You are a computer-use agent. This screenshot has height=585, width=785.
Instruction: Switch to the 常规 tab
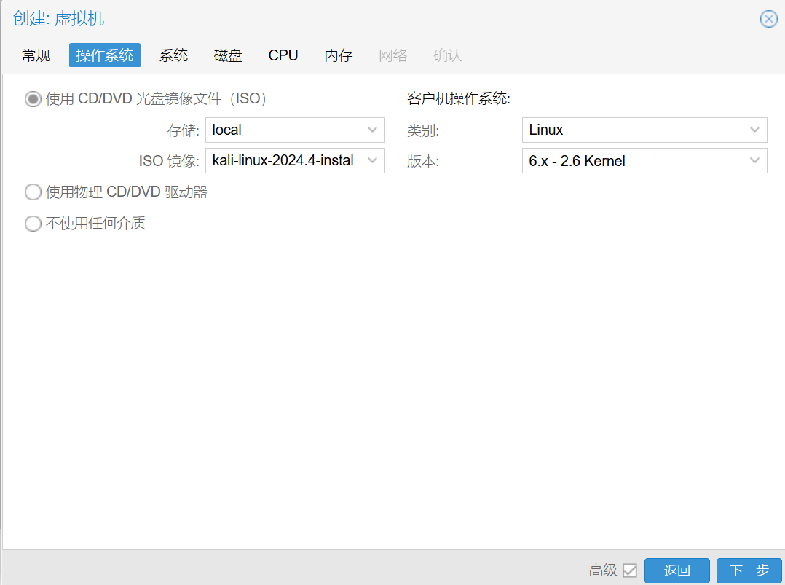(36, 55)
